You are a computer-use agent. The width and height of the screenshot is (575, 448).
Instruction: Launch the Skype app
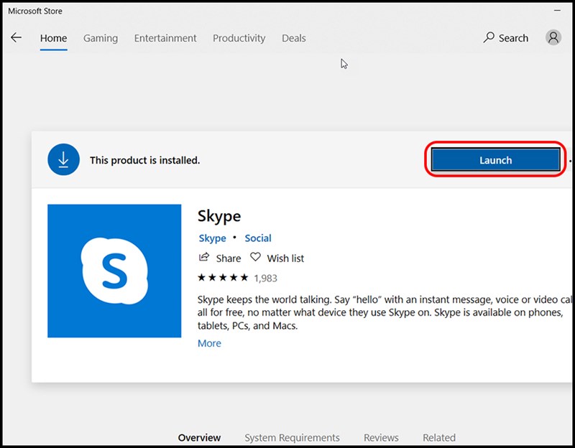(495, 159)
